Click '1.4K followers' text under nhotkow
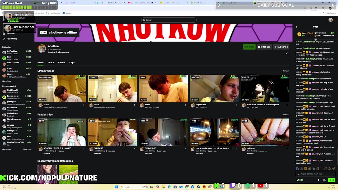 (x=54, y=50)
